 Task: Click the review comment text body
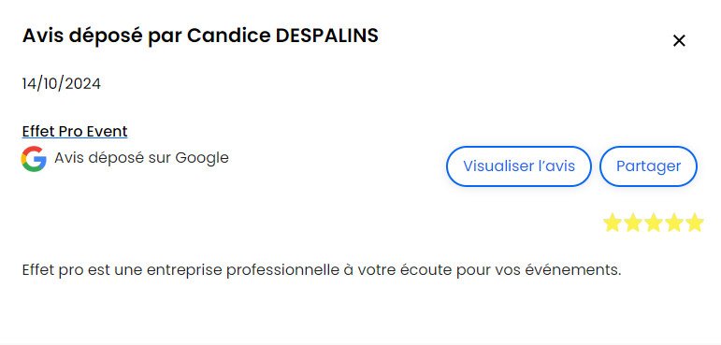(x=322, y=270)
